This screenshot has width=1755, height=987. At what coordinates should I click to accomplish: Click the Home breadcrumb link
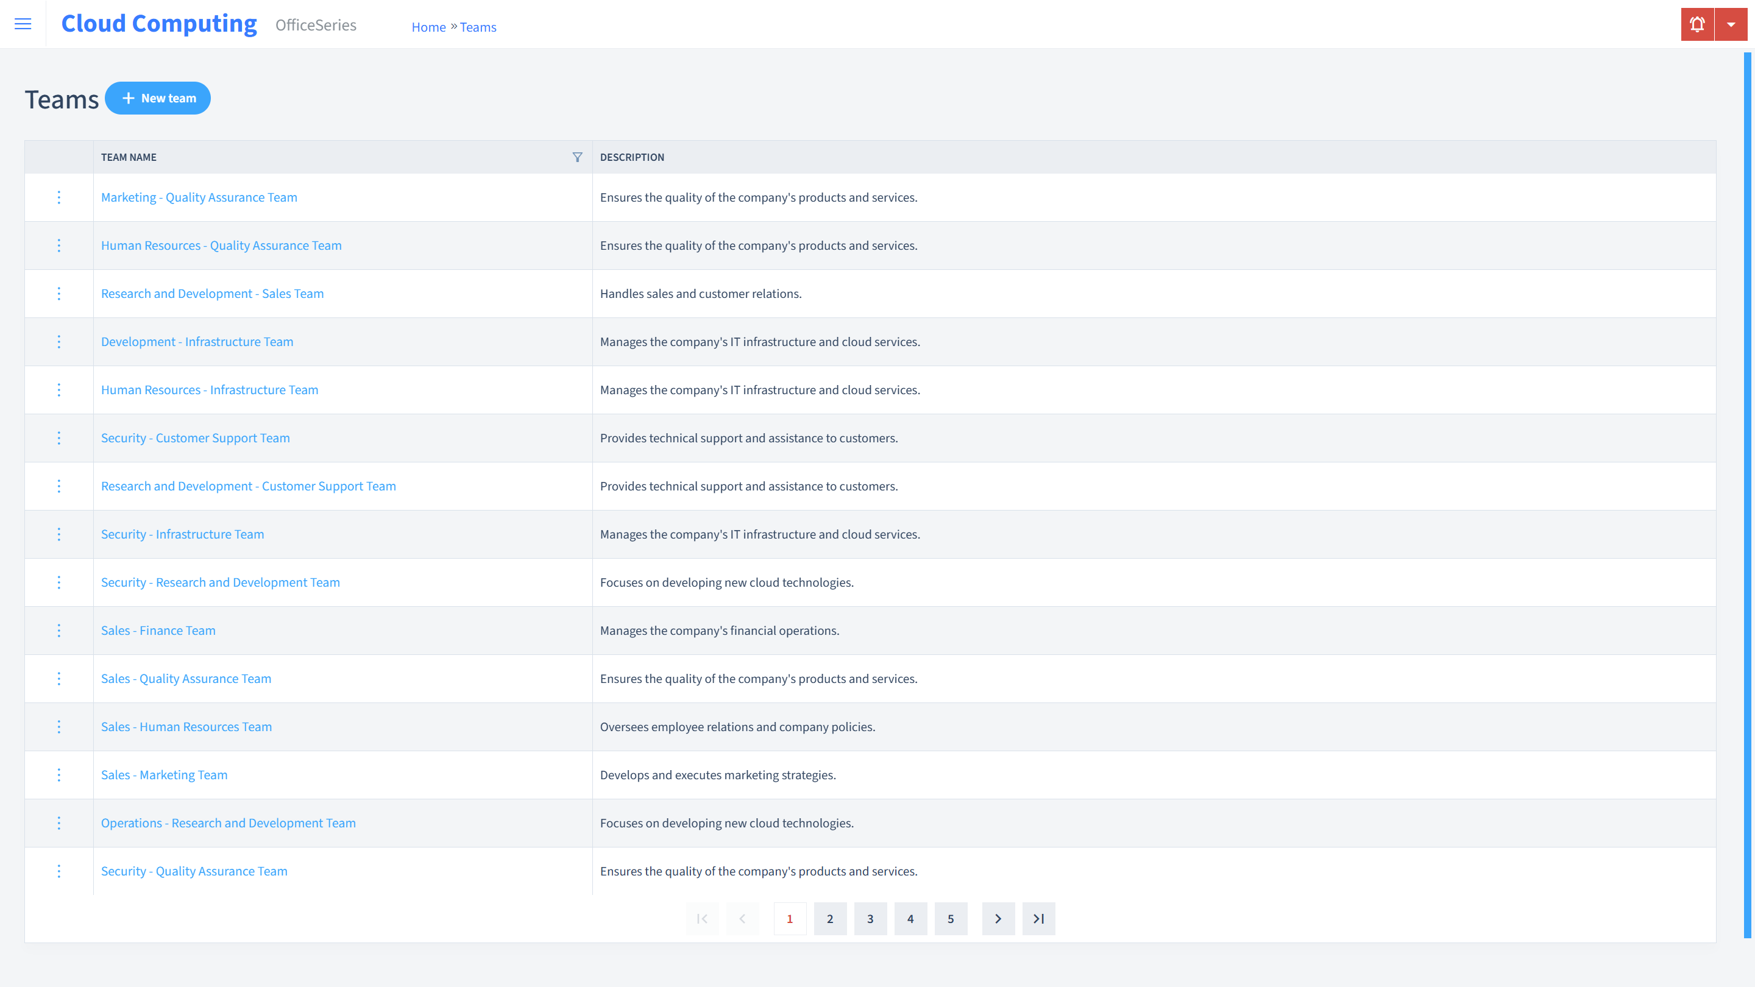pos(428,27)
